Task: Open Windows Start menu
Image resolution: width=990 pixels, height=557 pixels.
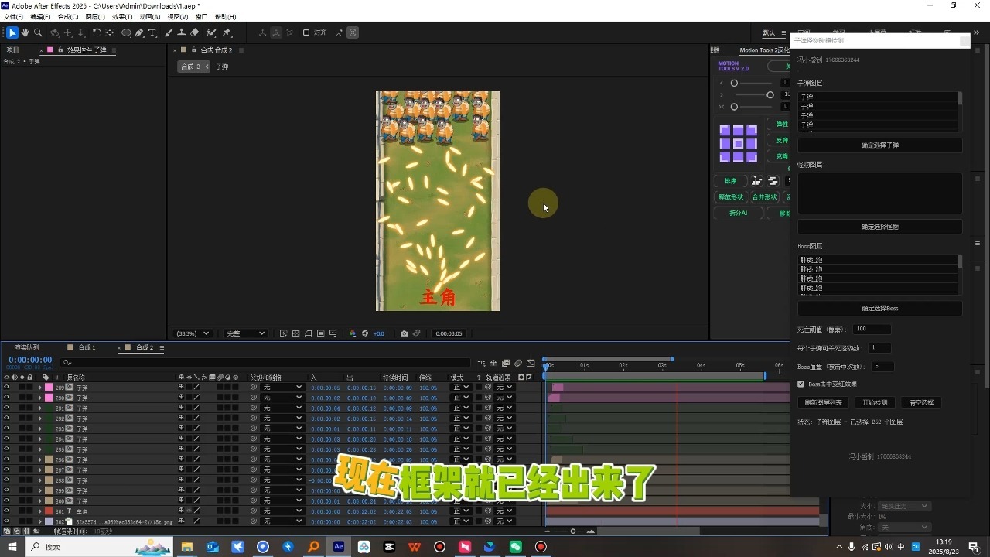Action: pyautogui.click(x=13, y=547)
